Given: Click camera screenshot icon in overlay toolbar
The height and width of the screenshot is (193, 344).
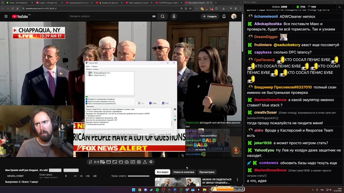Looking at the screenshot, I should [x=139, y=162].
